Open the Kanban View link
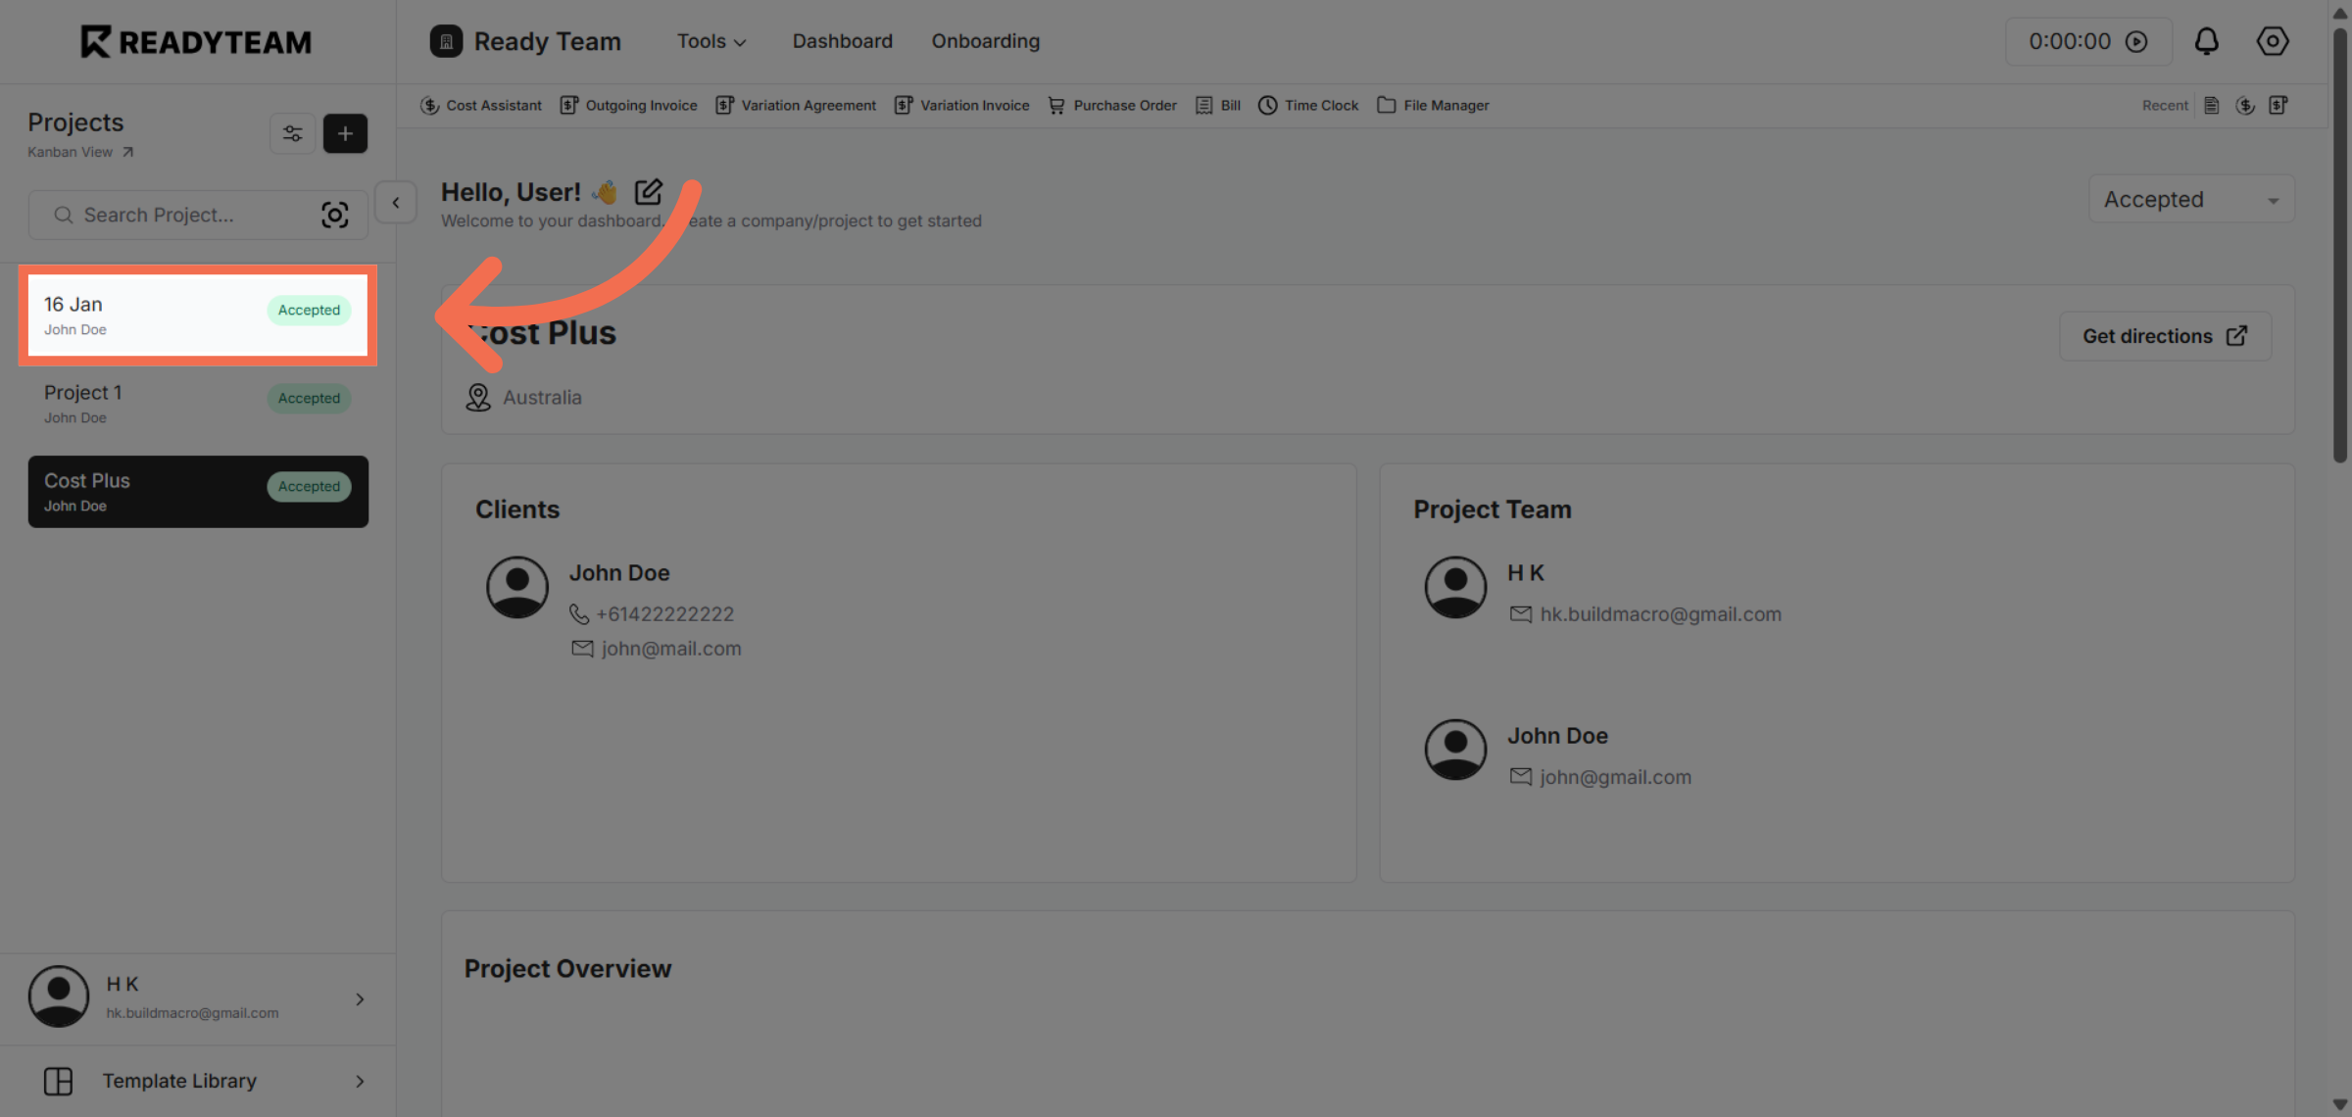This screenshot has height=1117, width=2352. (70, 152)
